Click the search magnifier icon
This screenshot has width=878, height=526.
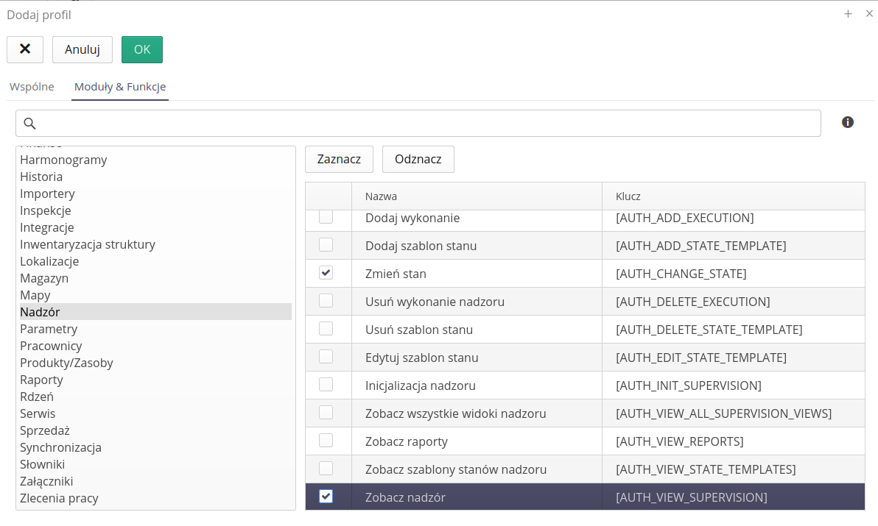30,124
